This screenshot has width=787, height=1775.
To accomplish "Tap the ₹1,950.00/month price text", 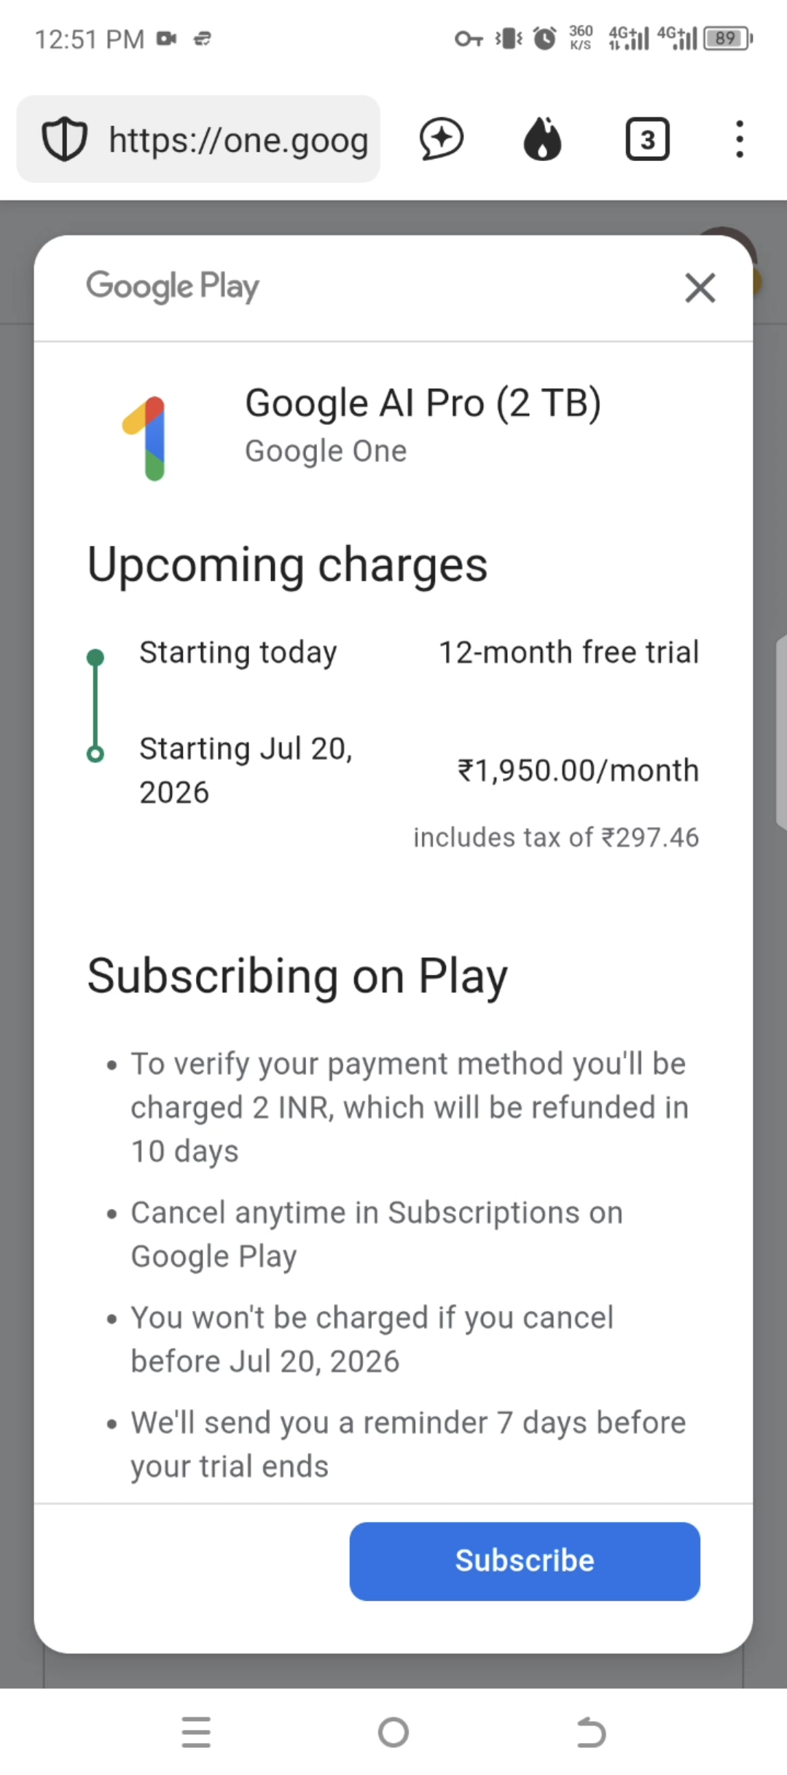I will coord(578,770).
